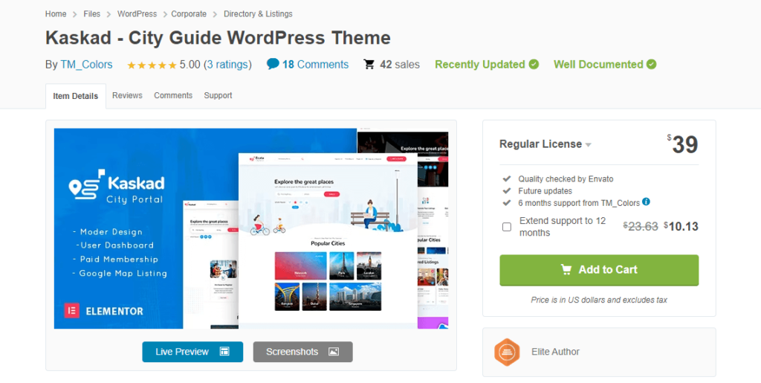
Task: Open the Screenshots button
Action: tap(303, 352)
